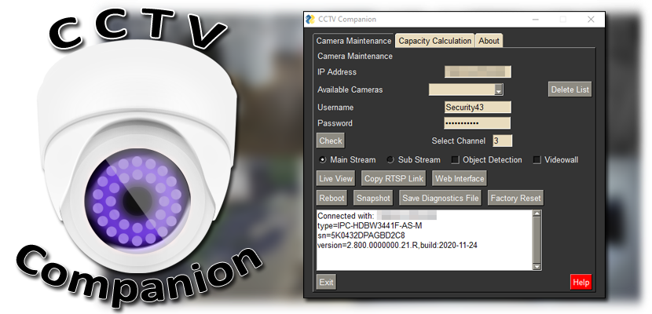Open the camera Web Interface
The image size is (652, 314).
click(460, 179)
